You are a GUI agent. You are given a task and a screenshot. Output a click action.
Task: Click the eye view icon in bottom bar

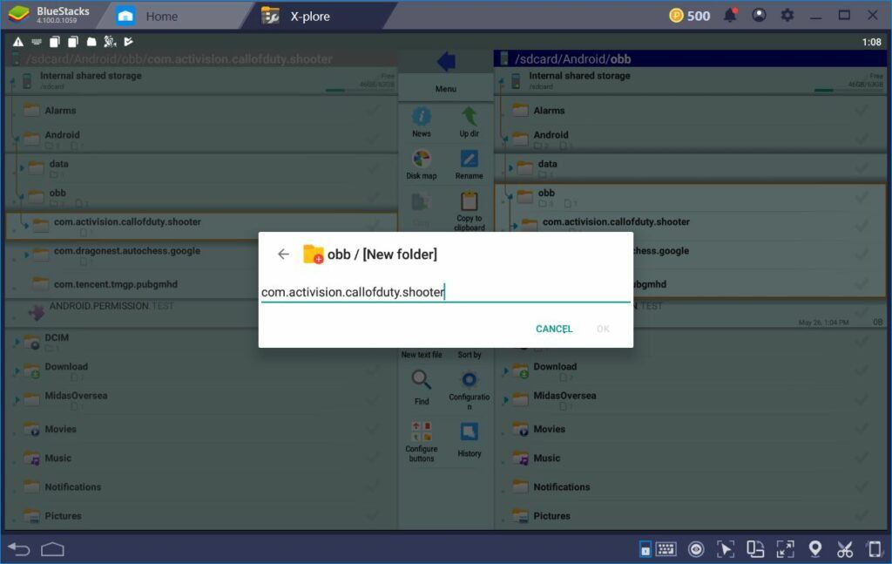click(x=696, y=549)
